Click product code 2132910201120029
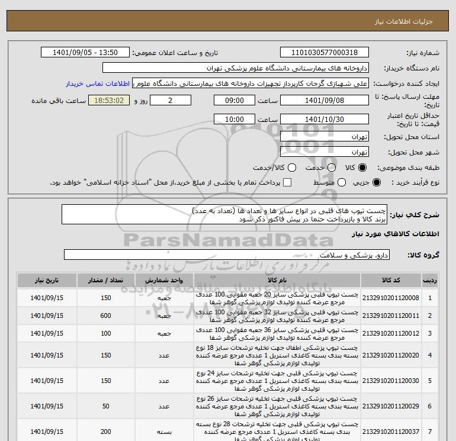 [391, 406]
